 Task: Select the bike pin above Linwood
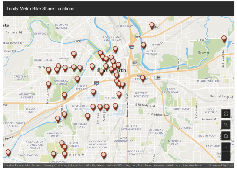[74, 54]
